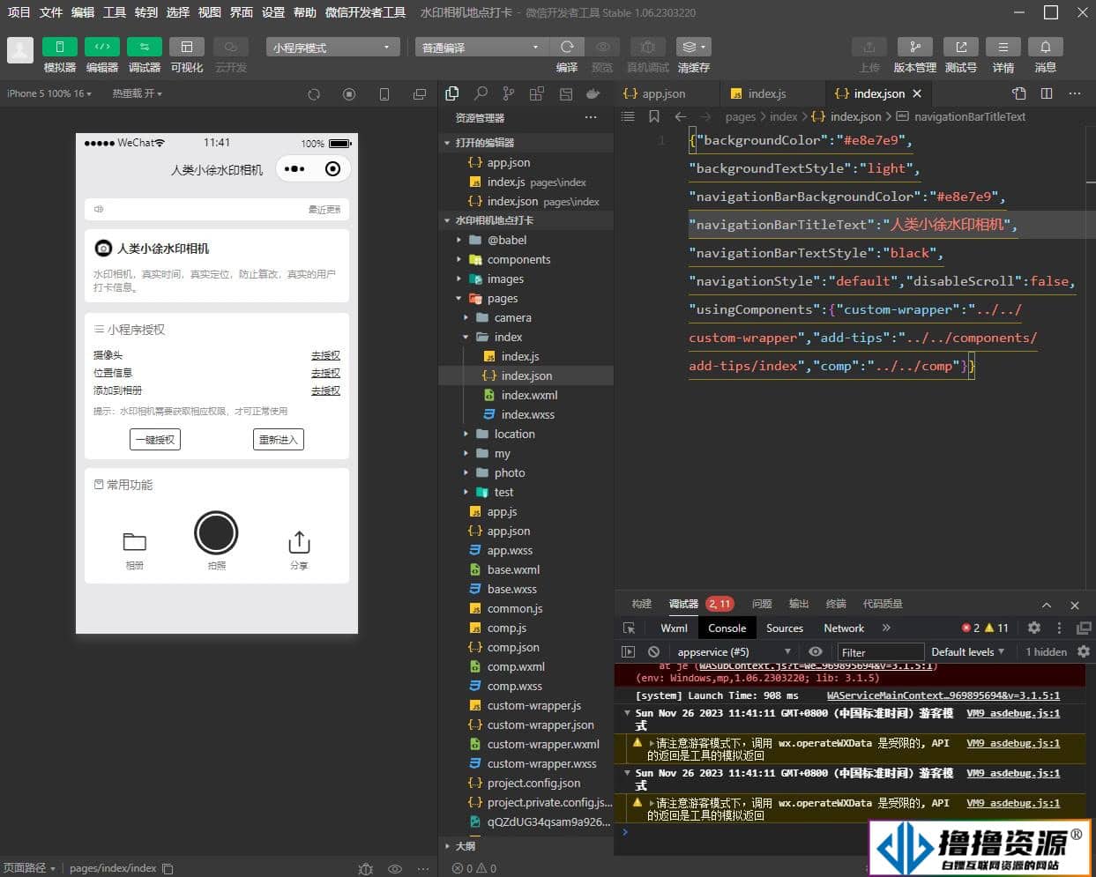Open 项目 menu
The height and width of the screenshot is (877, 1096).
(19, 12)
